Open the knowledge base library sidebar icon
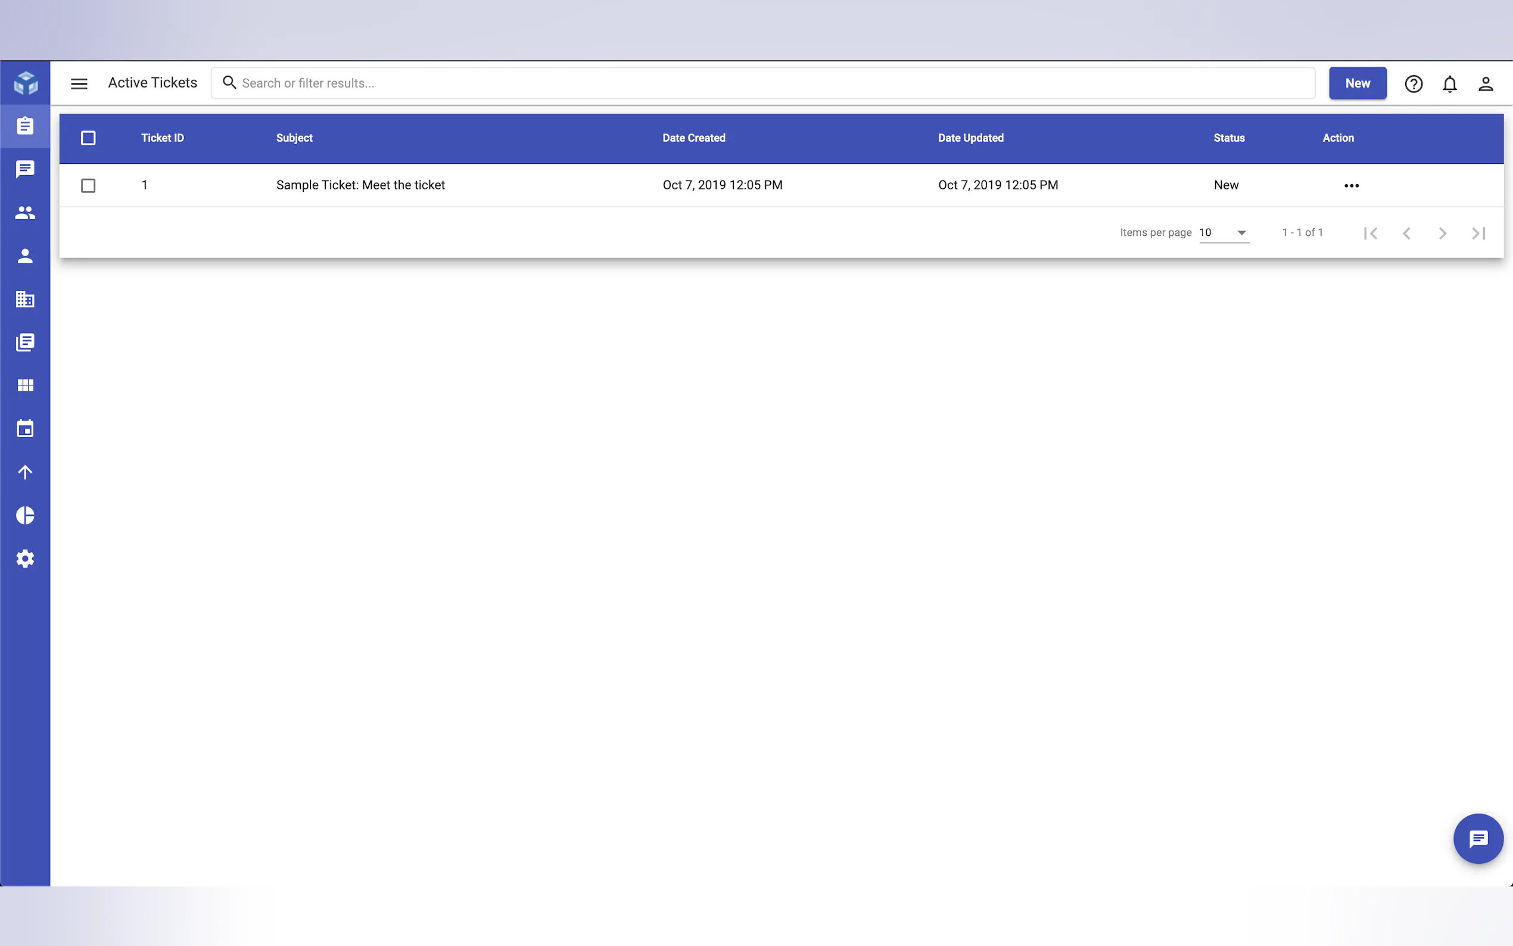The width and height of the screenshot is (1513, 946). pos(25,342)
